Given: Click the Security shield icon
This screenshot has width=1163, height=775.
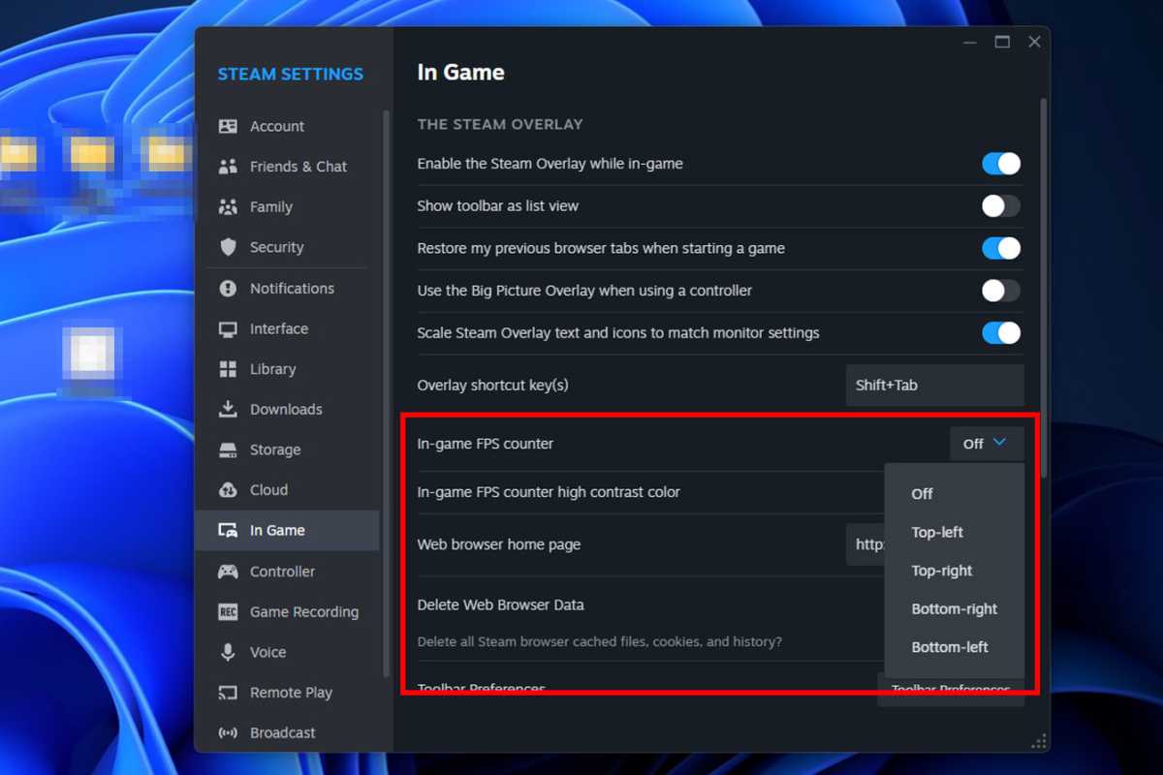Looking at the screenshot, I should tap(228, 247).
